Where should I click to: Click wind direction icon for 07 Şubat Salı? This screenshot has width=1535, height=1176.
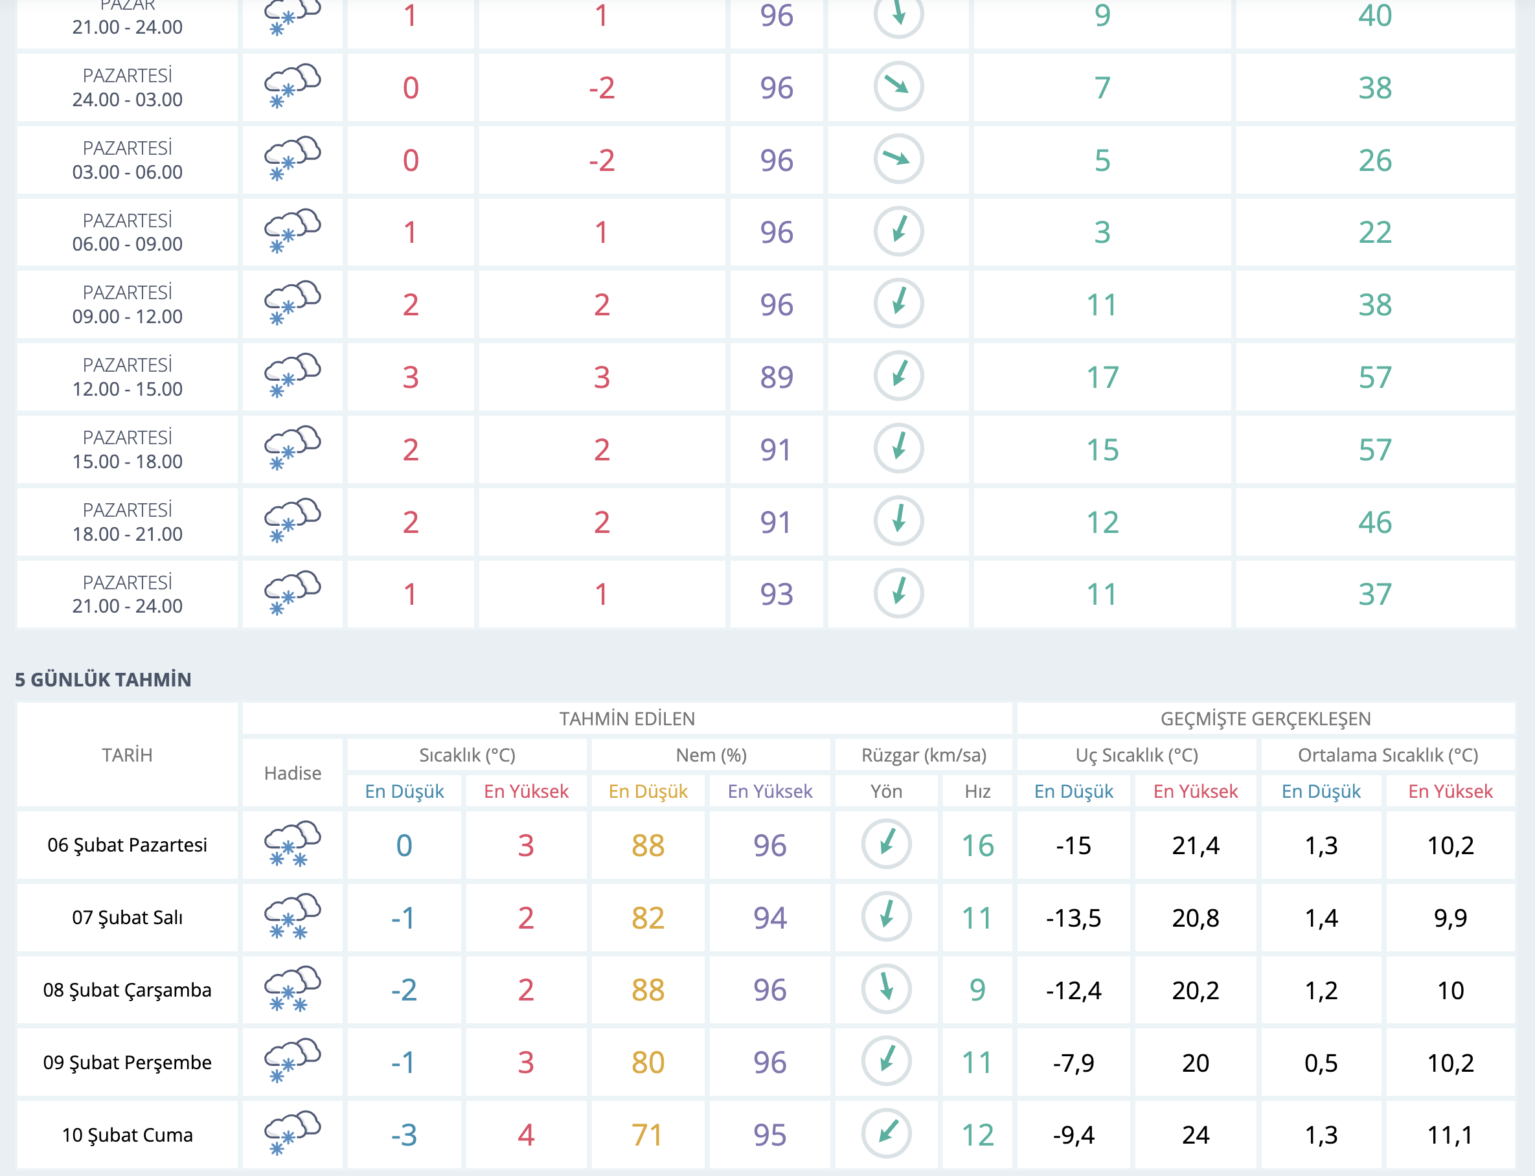[x=886, y=916]
